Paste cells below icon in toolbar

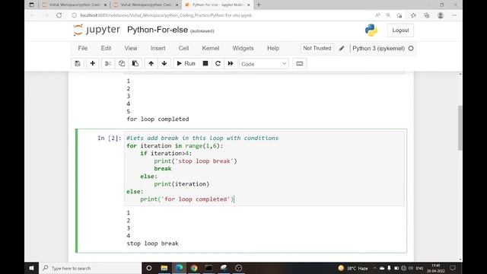(x=135, y=63)
